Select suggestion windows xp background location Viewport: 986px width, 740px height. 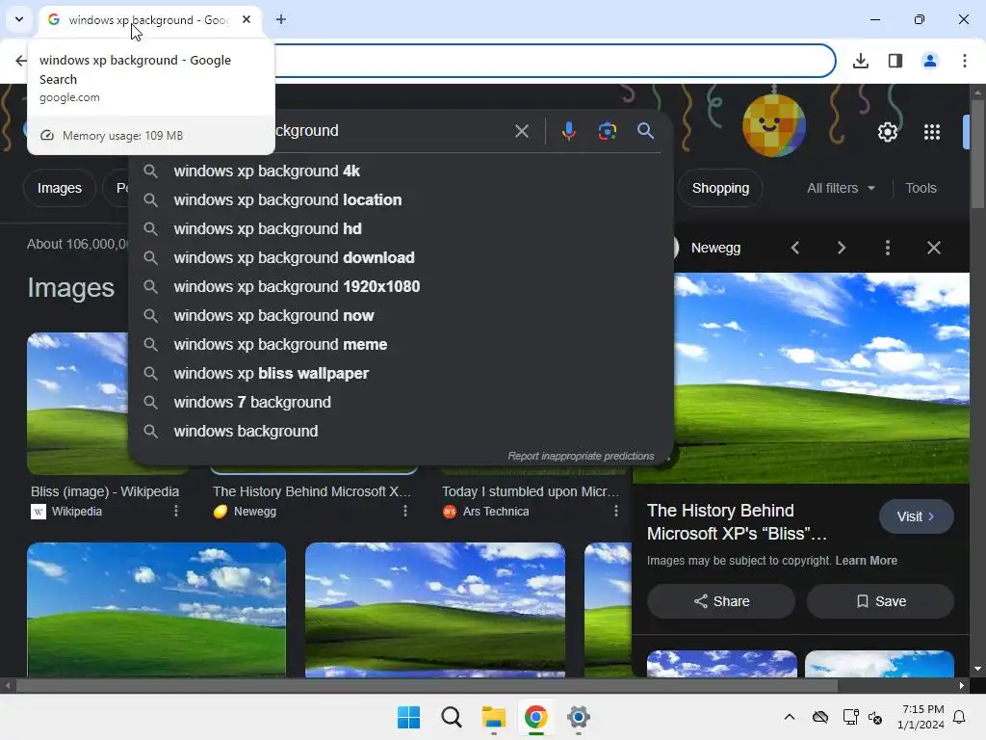(401, 200)
